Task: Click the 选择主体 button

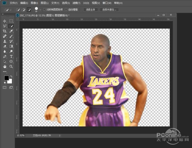Action: pyautogui.click(x=91, y=10)
